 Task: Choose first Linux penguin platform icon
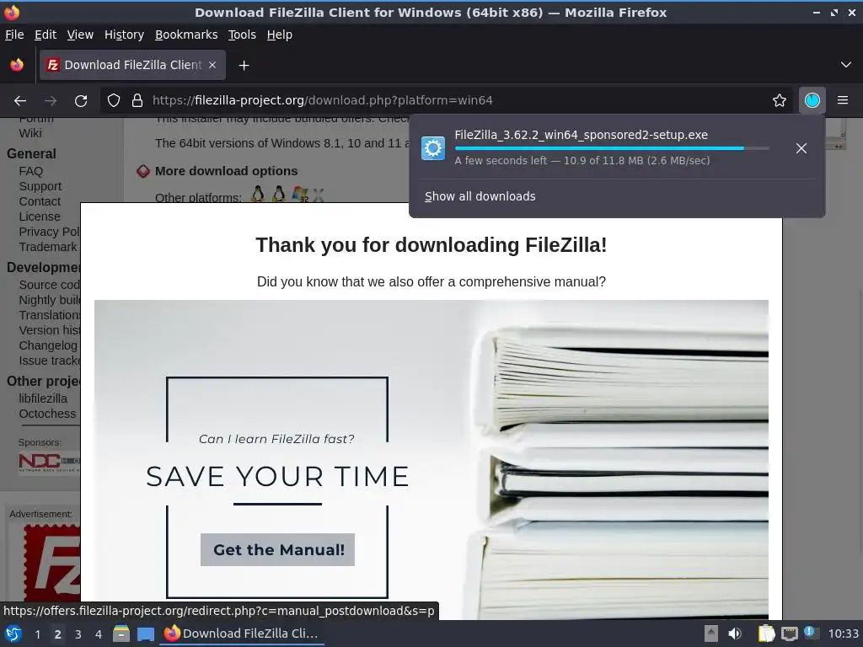[257, 195]
